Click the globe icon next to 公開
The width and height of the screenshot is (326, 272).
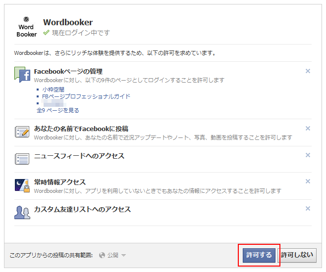(x=102, y=255)
